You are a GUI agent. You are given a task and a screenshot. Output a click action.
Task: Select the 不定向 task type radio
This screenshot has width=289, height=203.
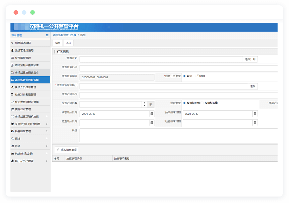(194, 76)
